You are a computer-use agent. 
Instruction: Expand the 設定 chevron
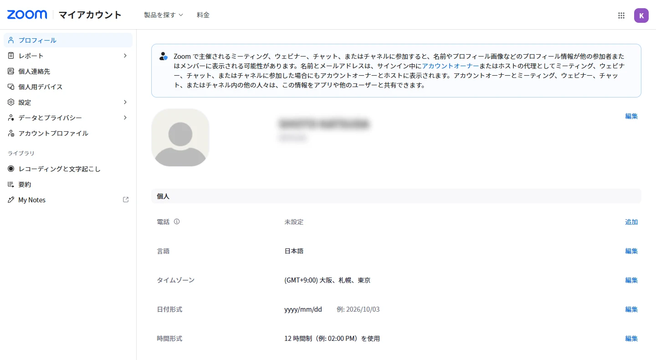(x=125, y=102)
